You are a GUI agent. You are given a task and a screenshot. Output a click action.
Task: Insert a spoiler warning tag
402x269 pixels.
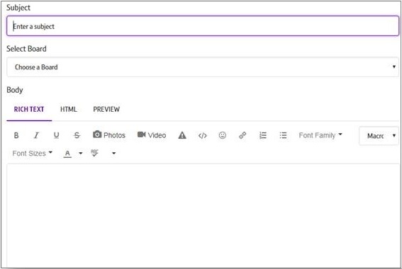[182, 135]
